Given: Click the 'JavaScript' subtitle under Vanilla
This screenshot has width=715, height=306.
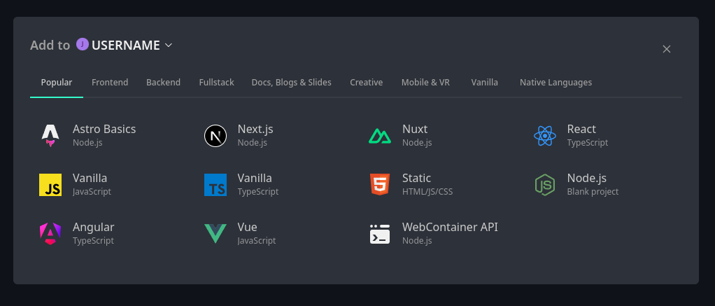Looking at the screenshot, I should pyautogui.click(x=92, y=191).
